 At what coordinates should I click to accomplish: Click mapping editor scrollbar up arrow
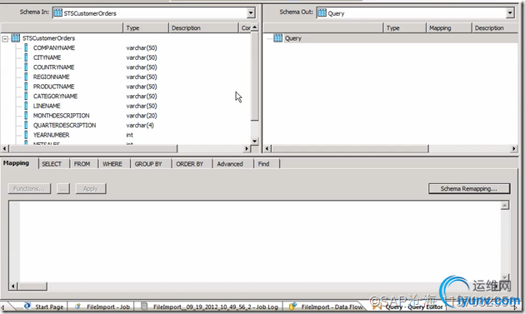pos(505,205)
